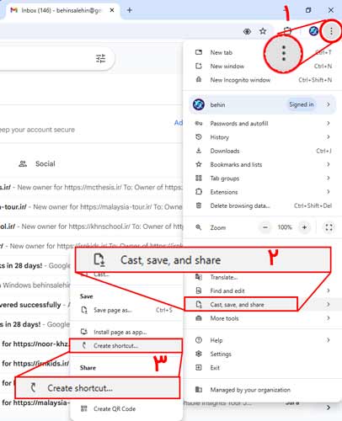Open a new browser tab with plus button

[130, 10]
